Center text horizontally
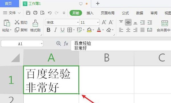Screen dimensions: 171x103 point(128,30)
